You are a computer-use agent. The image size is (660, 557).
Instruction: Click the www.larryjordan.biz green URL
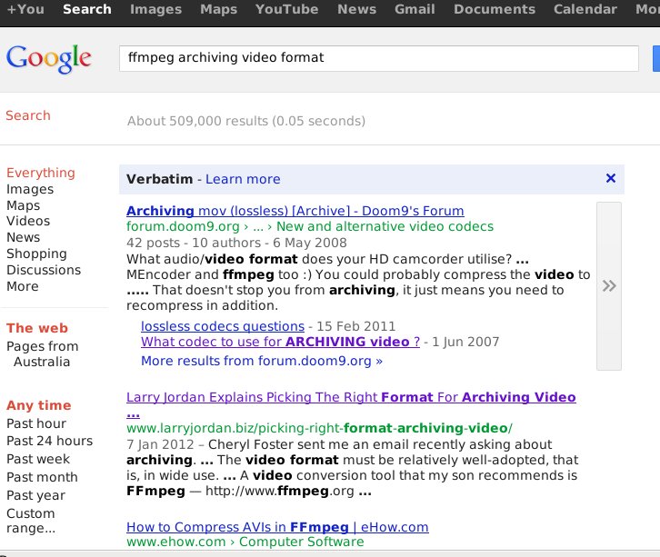click(319, 428)
